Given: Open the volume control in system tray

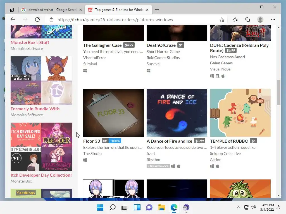Looking at the screenshot, I should click(x=253, y=207).
